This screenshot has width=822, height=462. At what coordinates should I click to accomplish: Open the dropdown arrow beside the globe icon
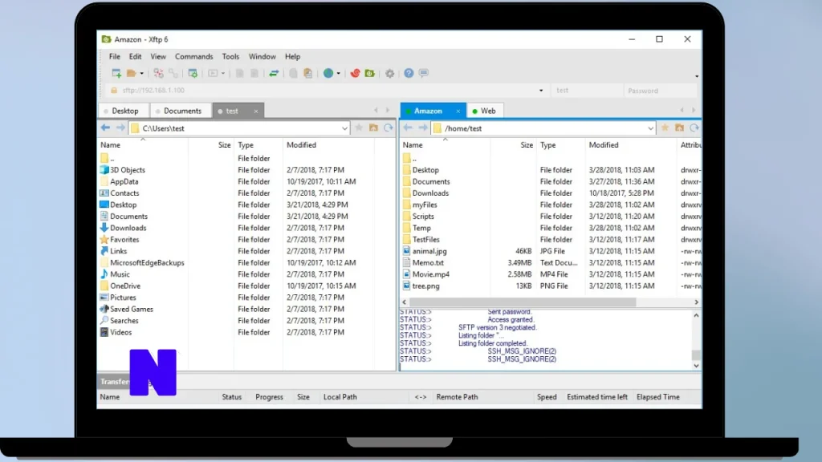point(338,74)
